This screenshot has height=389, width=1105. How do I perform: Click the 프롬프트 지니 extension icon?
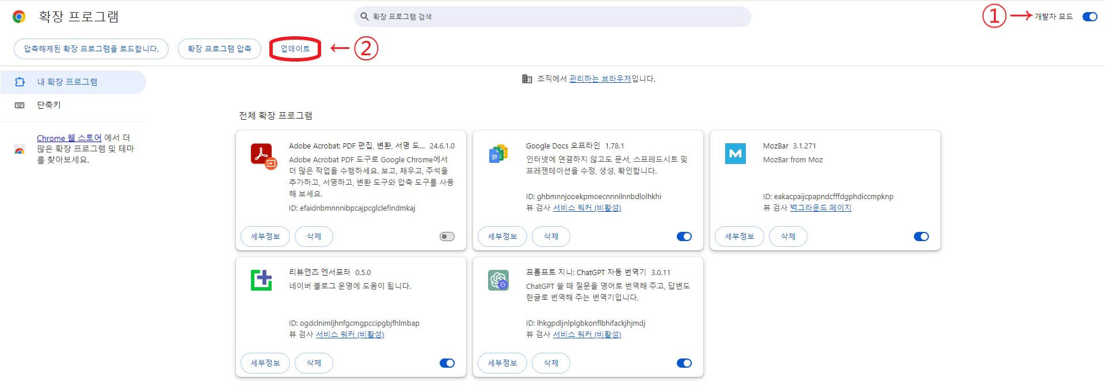tap(498, 280)
